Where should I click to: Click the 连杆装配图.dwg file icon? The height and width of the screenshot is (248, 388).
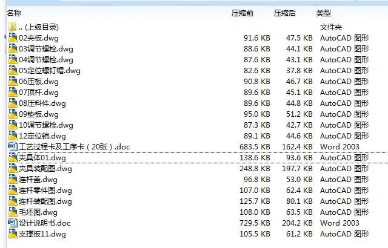(13, 201)
